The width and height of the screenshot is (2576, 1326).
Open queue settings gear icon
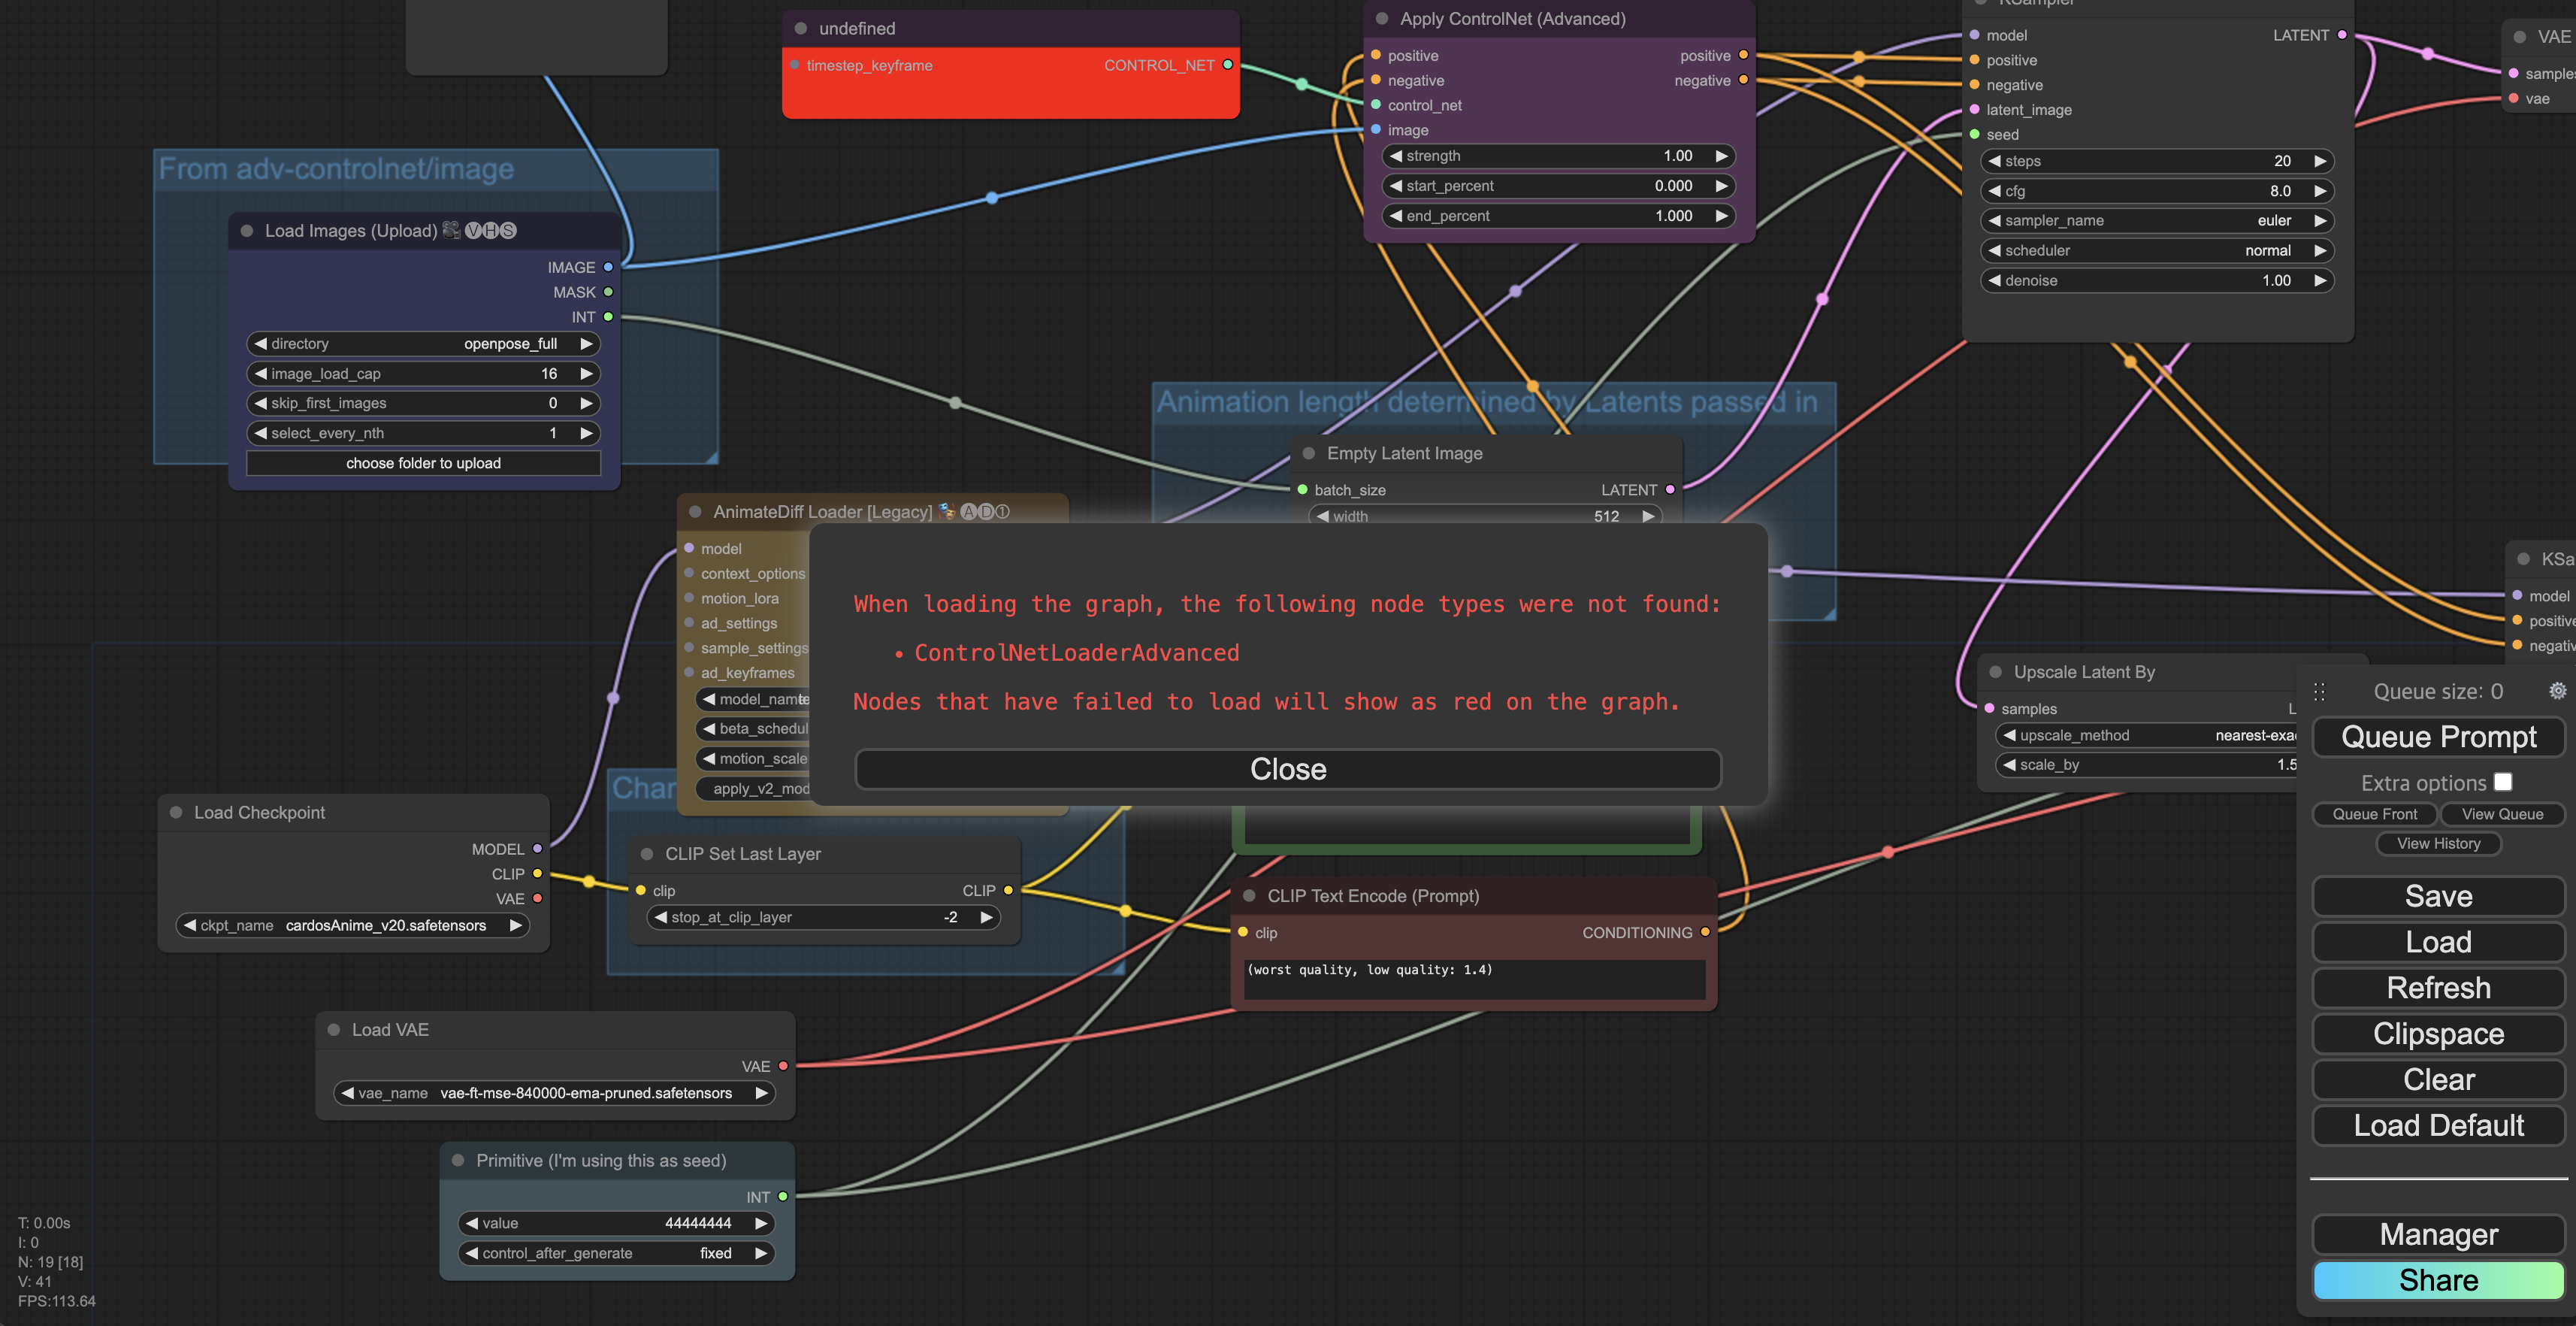point(2557,691)
